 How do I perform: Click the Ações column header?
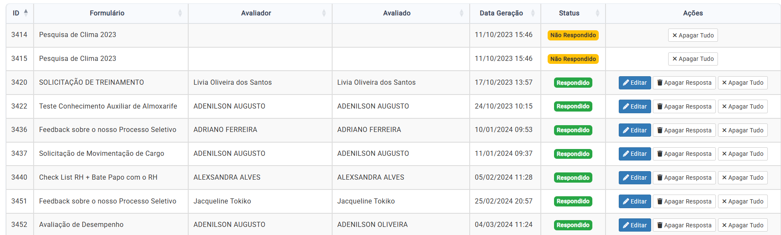coord(692,13)
